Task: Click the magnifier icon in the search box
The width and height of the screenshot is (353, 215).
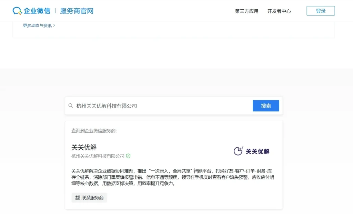Action: tap(71, 105)
